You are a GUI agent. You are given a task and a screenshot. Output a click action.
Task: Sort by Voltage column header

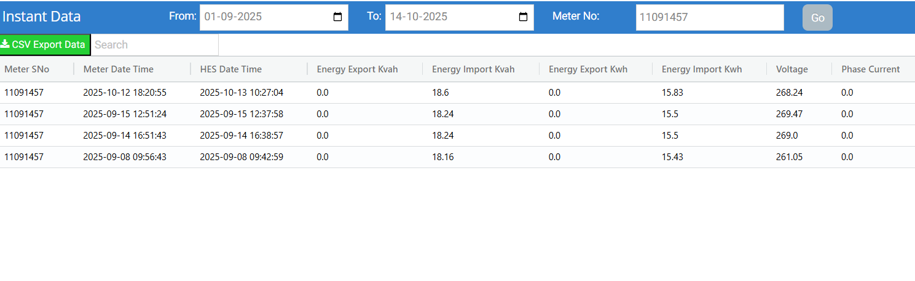click(x=792, y=69)
